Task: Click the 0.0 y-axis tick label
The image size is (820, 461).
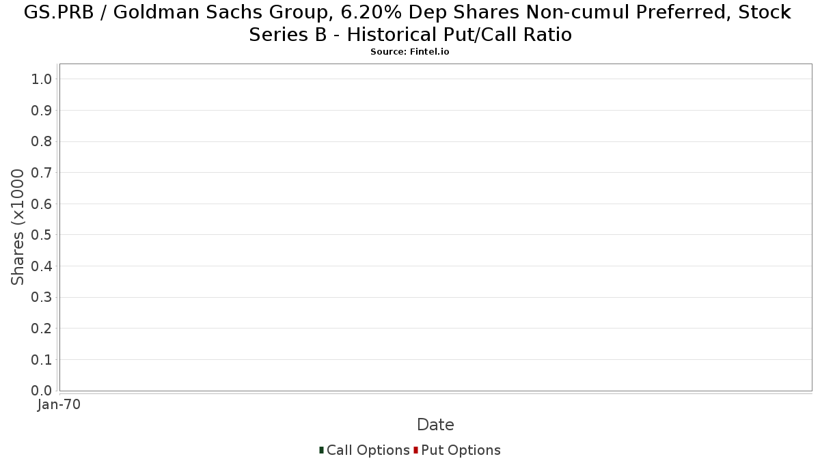Action: click(x=42, y=391)
